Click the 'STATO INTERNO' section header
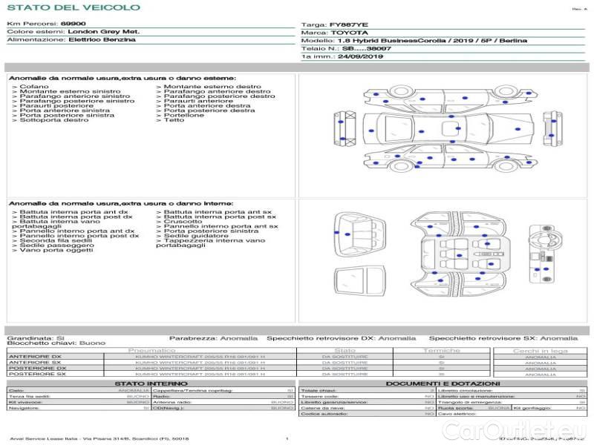Viewport: 594px width, 445px height. [151, 383]
